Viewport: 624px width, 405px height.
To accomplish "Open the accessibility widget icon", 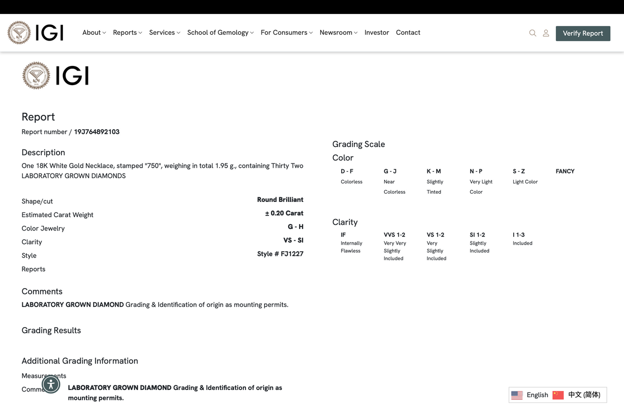I will 51,384.
